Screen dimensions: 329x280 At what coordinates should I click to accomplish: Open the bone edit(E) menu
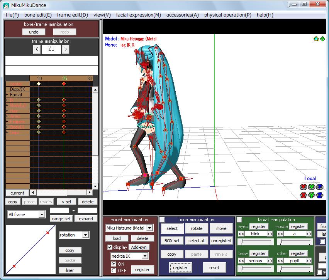pyautogui.click(x=38, y=15)
